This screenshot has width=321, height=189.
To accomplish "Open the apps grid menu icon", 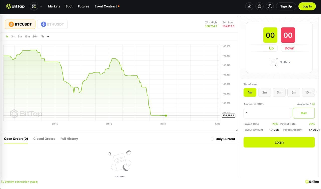I will click(x=34, y=6).
